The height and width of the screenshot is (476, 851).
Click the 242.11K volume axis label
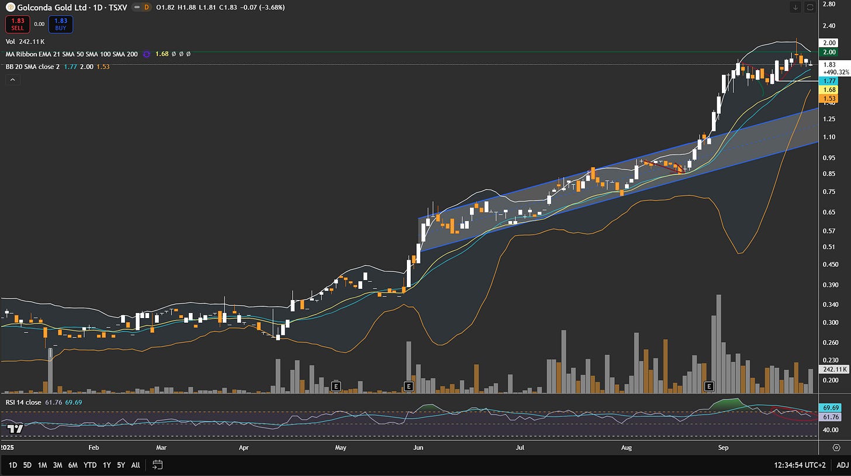834,370
